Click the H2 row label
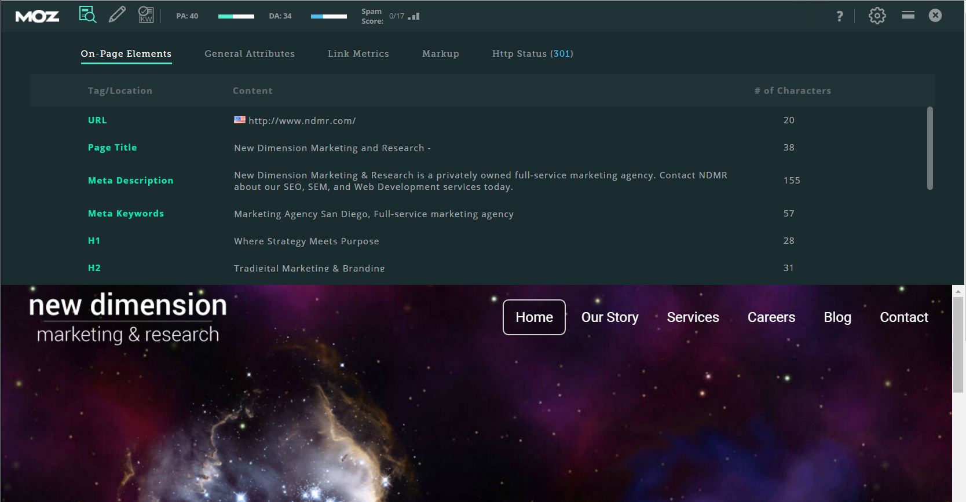 pos(94,268)
